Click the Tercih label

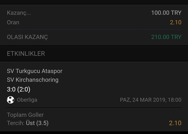click(16, 123)
